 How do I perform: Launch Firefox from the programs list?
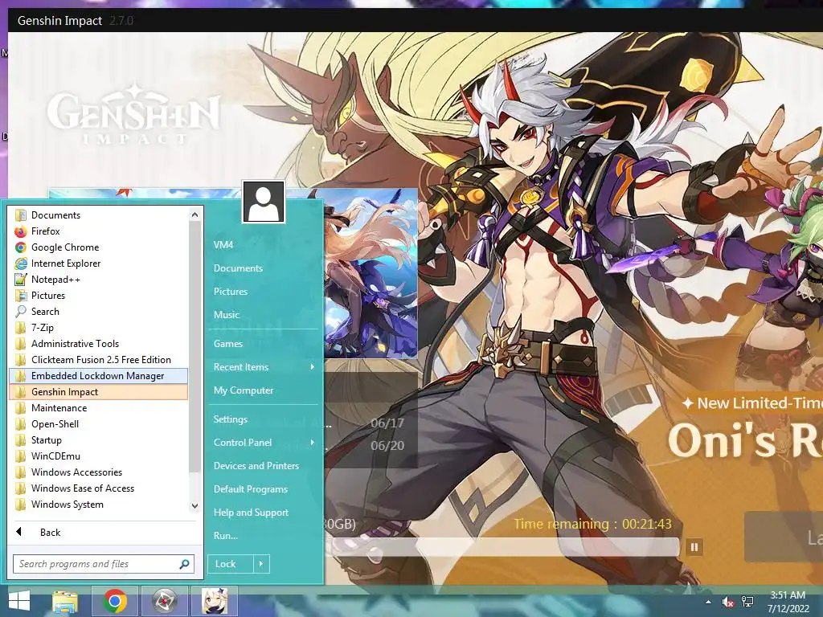point(98,231)
